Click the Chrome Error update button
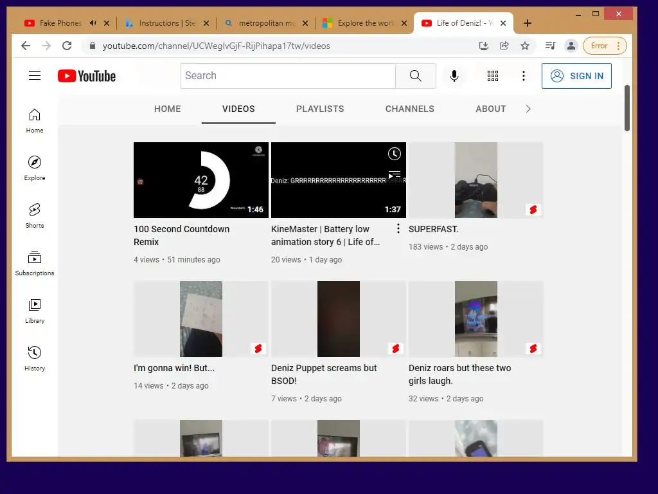The image size is (658, 494). (604, 46)
